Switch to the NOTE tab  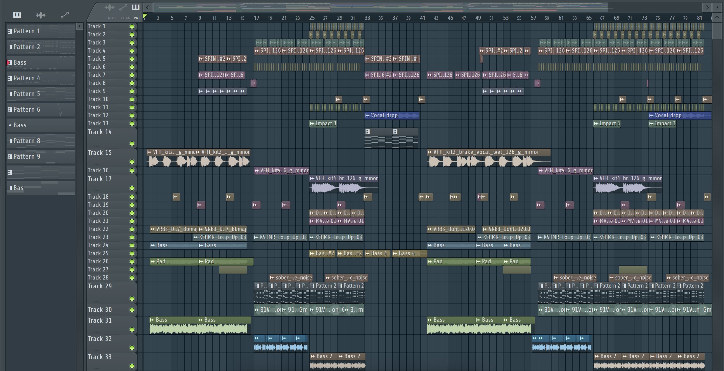click(x=112, y=18)
